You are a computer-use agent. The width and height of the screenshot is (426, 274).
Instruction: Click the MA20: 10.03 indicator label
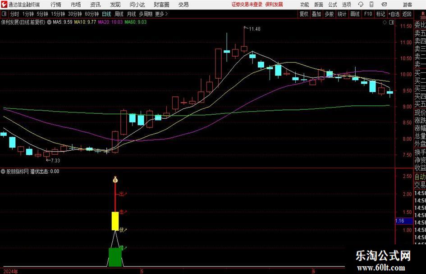[x=110, y=22]
